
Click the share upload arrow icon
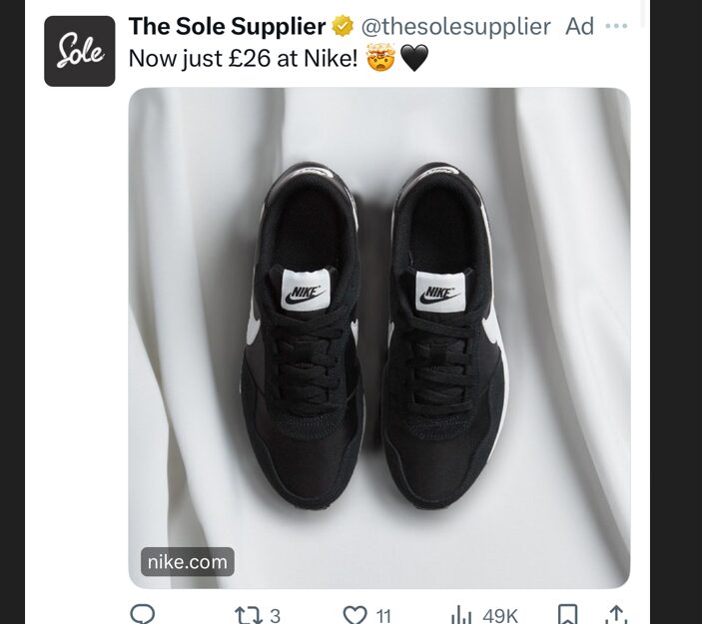pyautogui.click(x=616, y=615)
